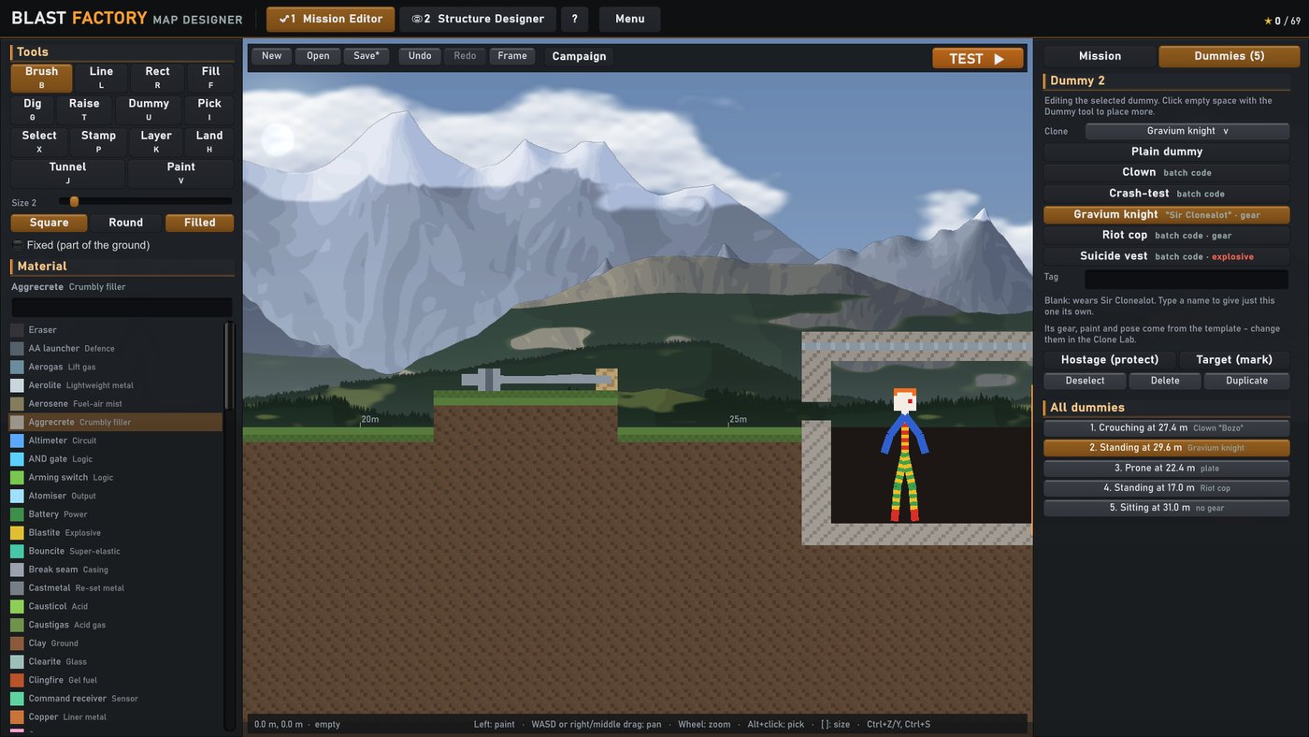The image size is (1309, 737).
Task: Enable Fixed (part of the ground) checkbox
Action: point(18,245)
